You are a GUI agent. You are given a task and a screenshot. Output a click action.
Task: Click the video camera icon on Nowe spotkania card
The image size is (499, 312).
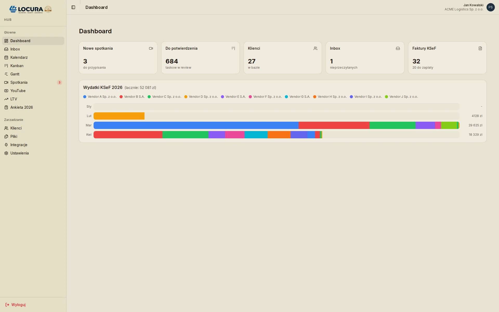[x=151, y=48]
